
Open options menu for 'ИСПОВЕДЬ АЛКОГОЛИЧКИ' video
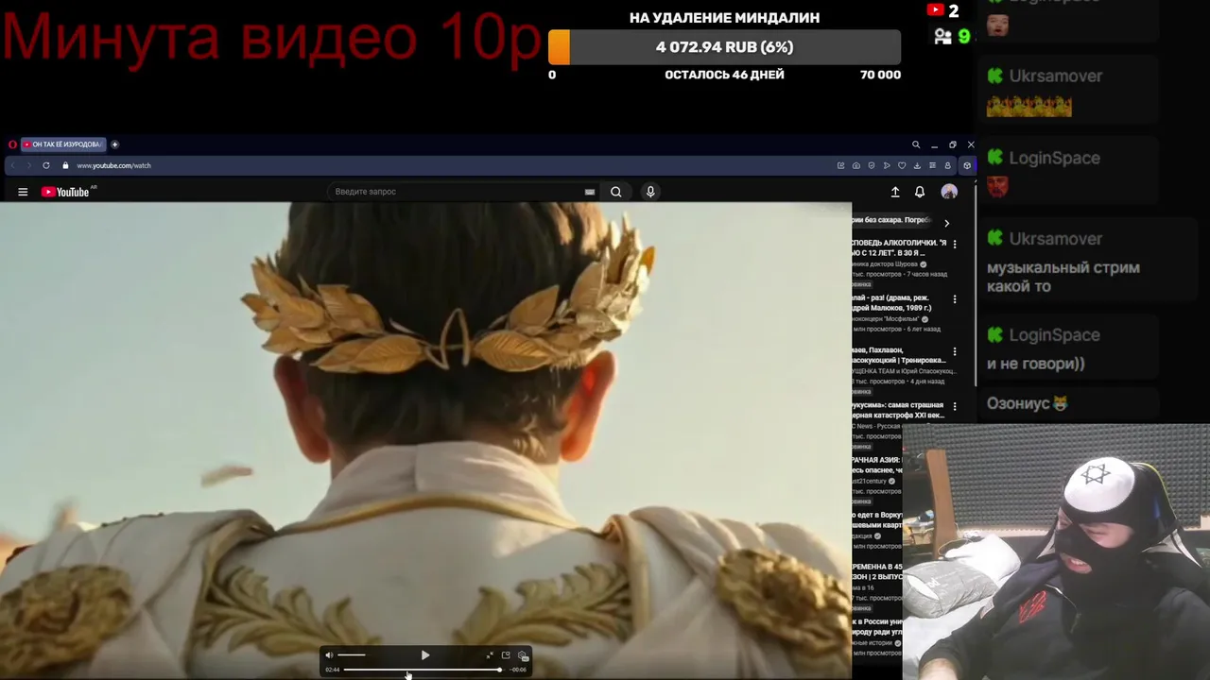(955, 244)
